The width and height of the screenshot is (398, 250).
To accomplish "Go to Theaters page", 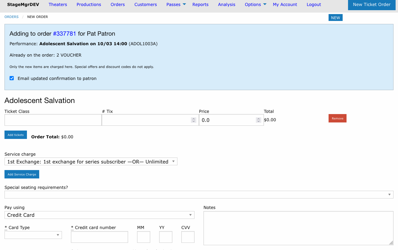I will coord(58,4).
